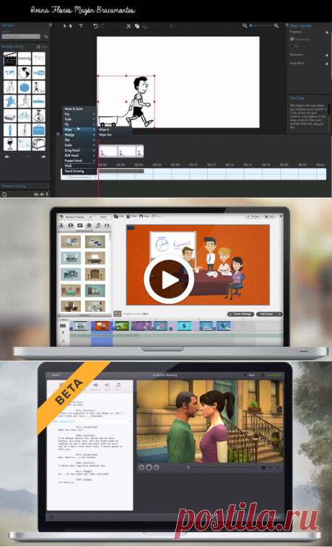332x547 pixels.
Task: Click the Preview button in GoAnimate
Action: (253, 216)
